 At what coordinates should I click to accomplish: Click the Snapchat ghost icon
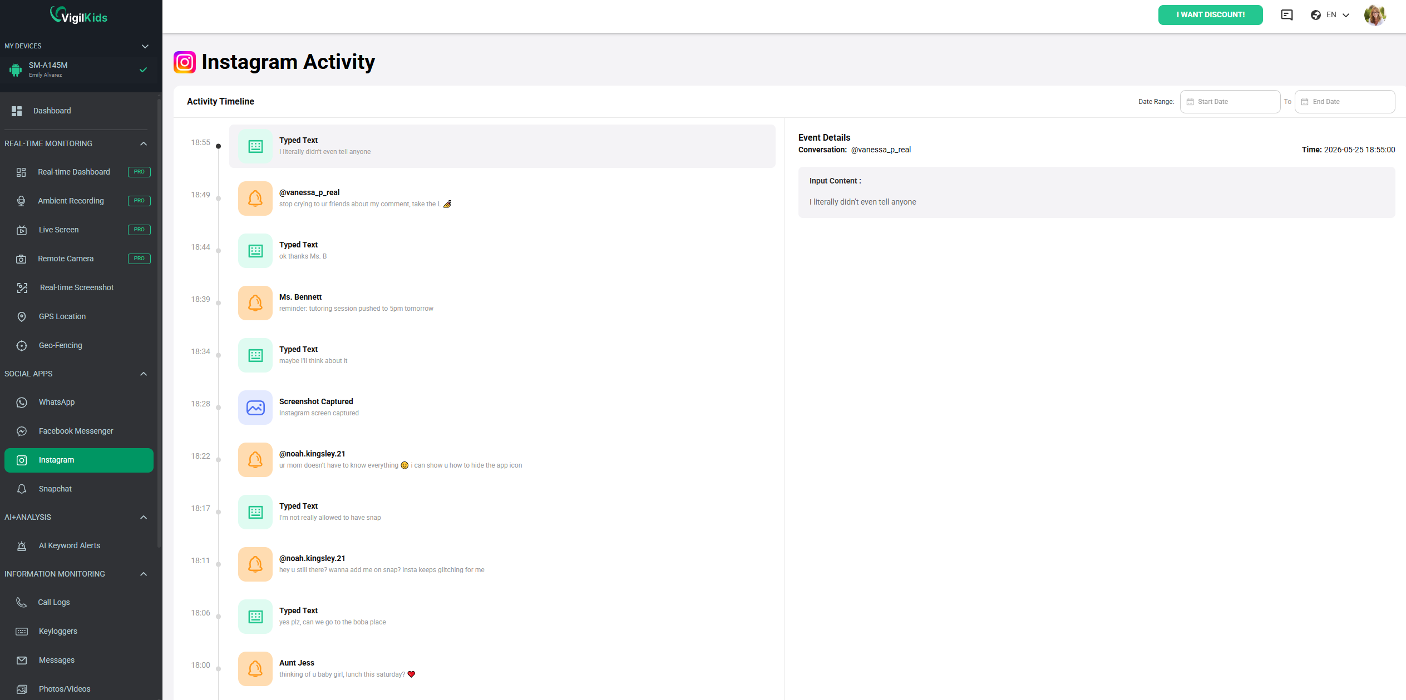(x=22, y=489)
